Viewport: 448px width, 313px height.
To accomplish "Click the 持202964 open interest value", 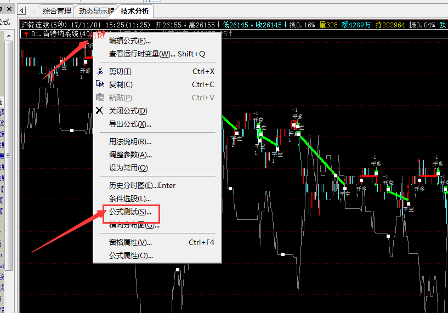I will point(390,25).
